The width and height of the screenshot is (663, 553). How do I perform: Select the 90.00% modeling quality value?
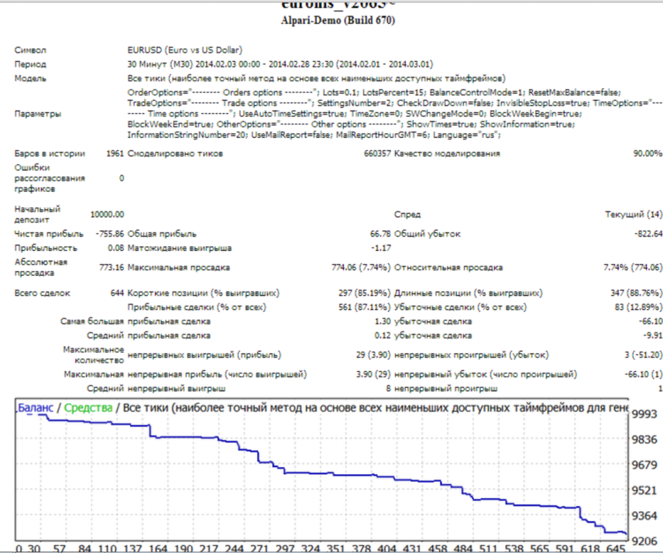(648, 154)
